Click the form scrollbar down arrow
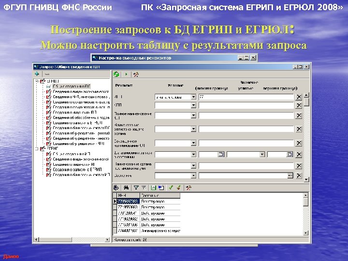 [x=306, y=179]
